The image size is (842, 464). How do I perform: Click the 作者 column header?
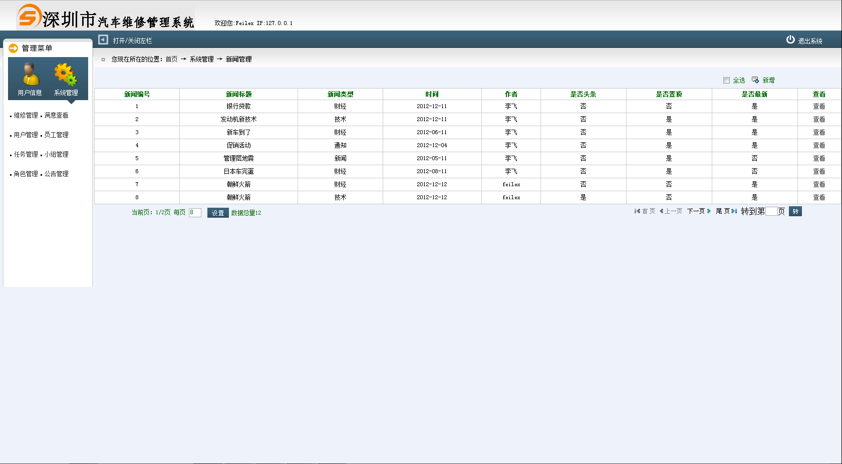coord(511,94)
